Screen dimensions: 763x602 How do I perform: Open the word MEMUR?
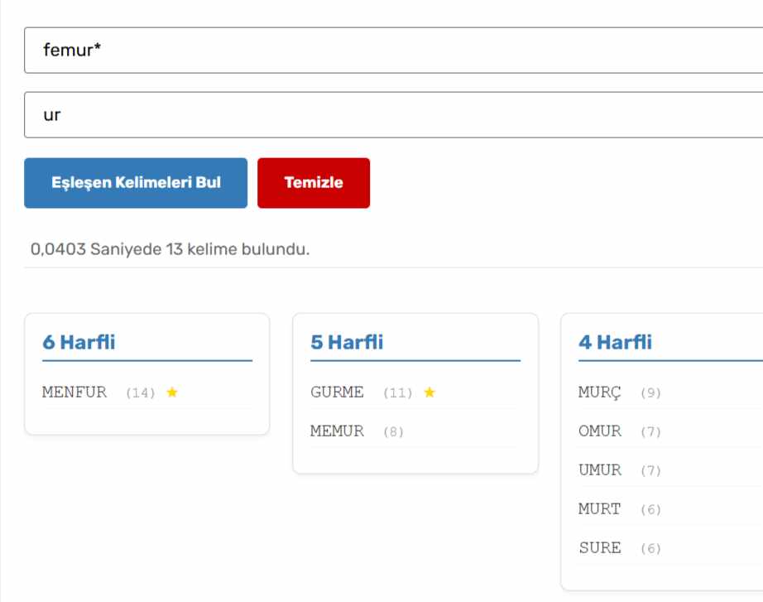[x=337, y=431]
